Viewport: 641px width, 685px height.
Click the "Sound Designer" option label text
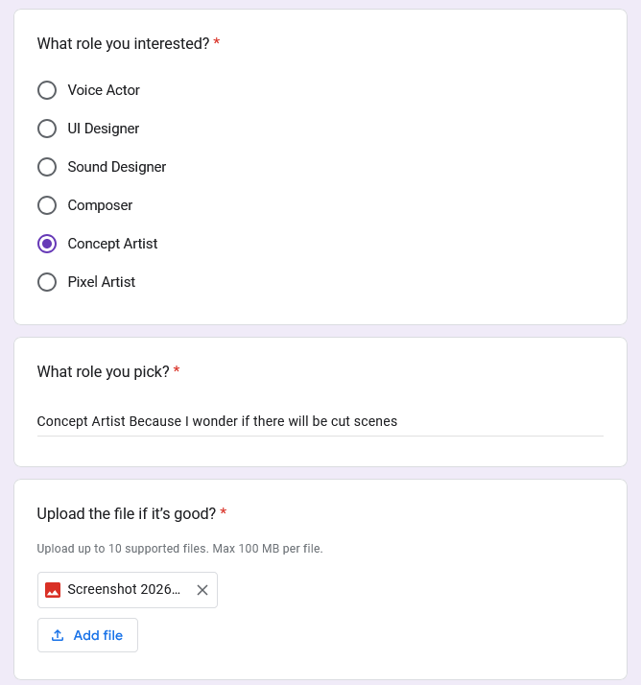(117, 167)
